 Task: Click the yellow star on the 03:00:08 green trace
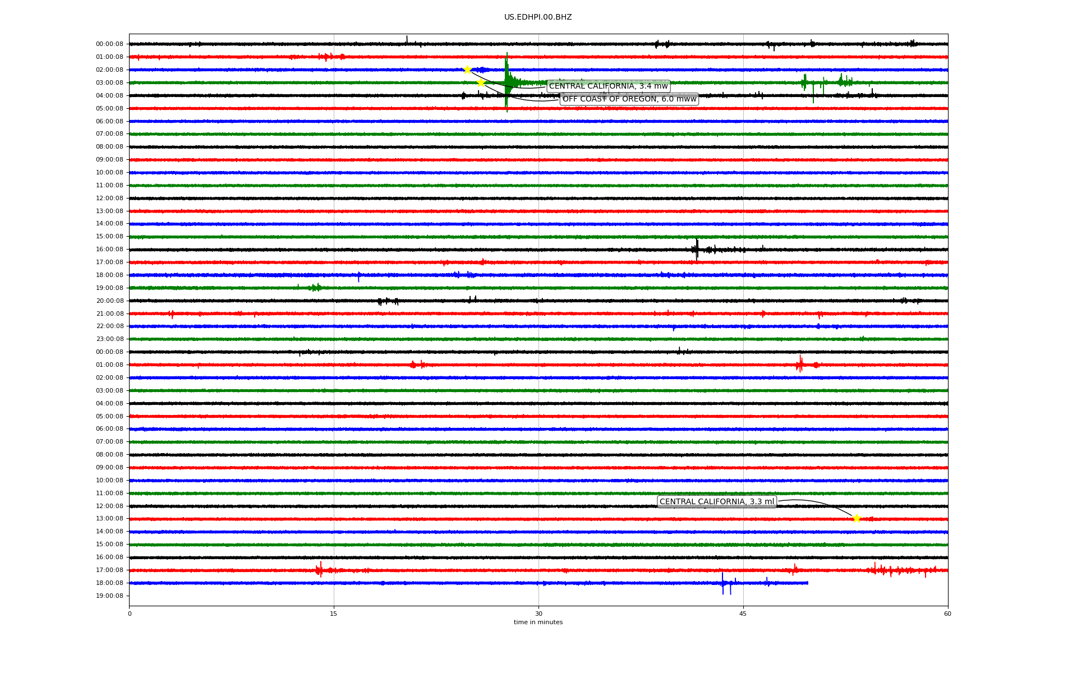click(x=481, y=82)
